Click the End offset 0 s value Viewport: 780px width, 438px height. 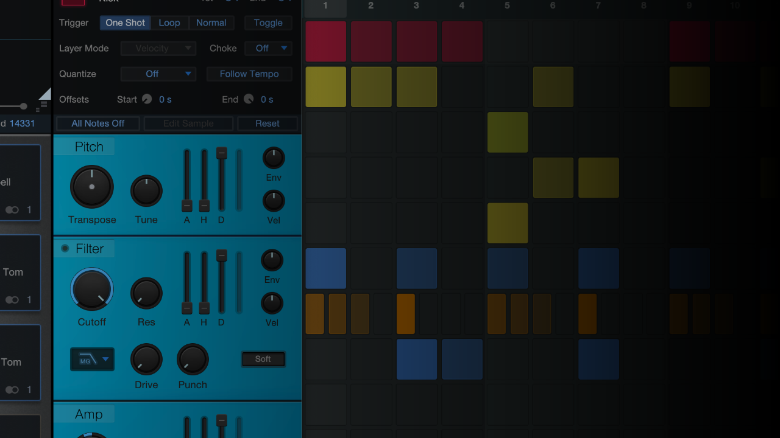pos(267,99)
